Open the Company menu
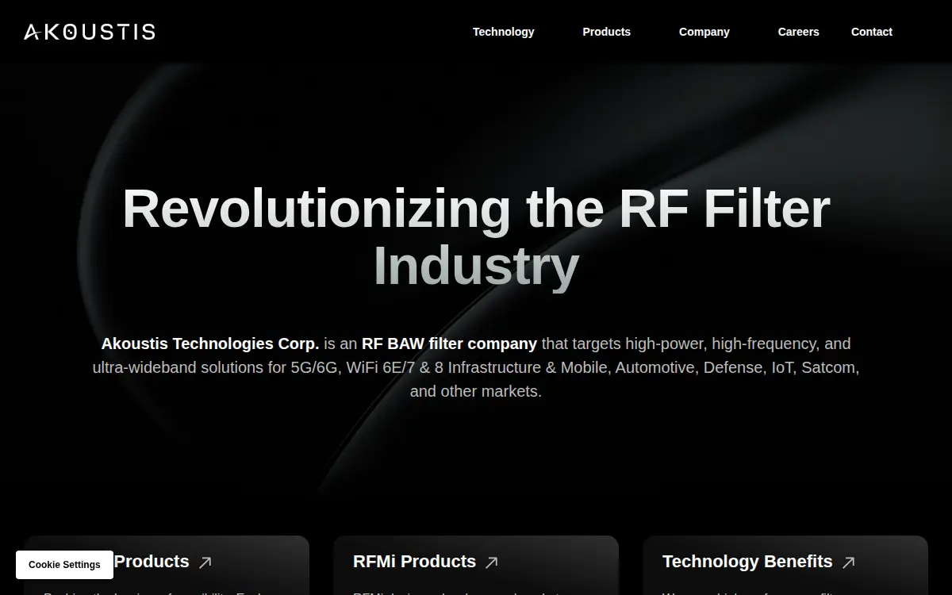This screenshot has width=952, height=595. click(x=704, y=32)
